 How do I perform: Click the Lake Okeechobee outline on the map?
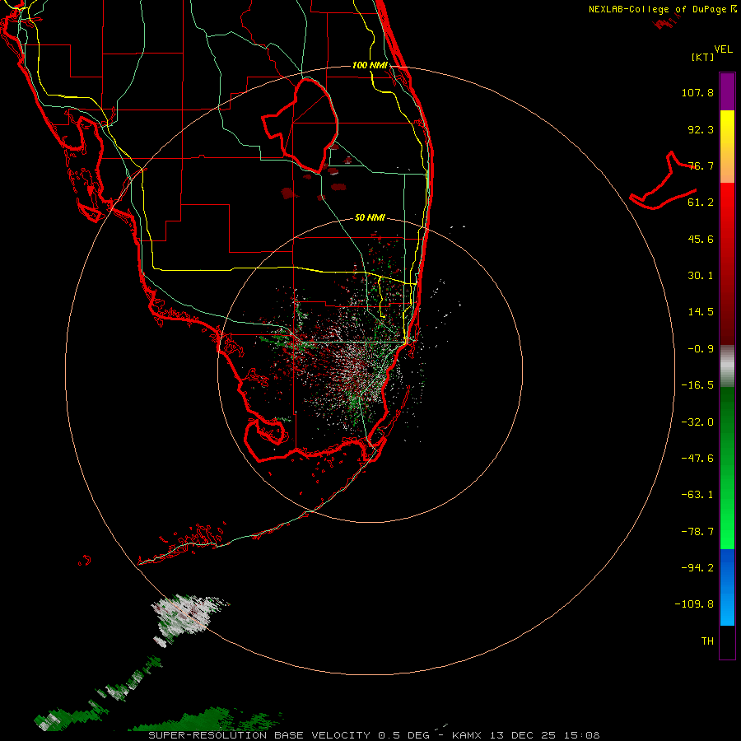301,125
